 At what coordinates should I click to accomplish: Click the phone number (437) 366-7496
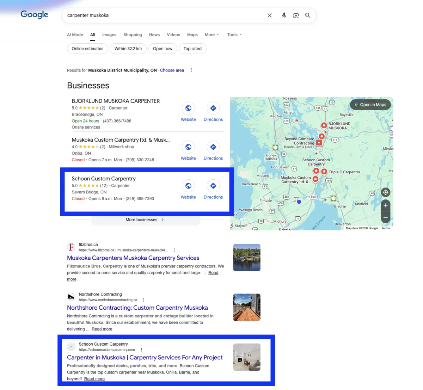click(117, 121)
